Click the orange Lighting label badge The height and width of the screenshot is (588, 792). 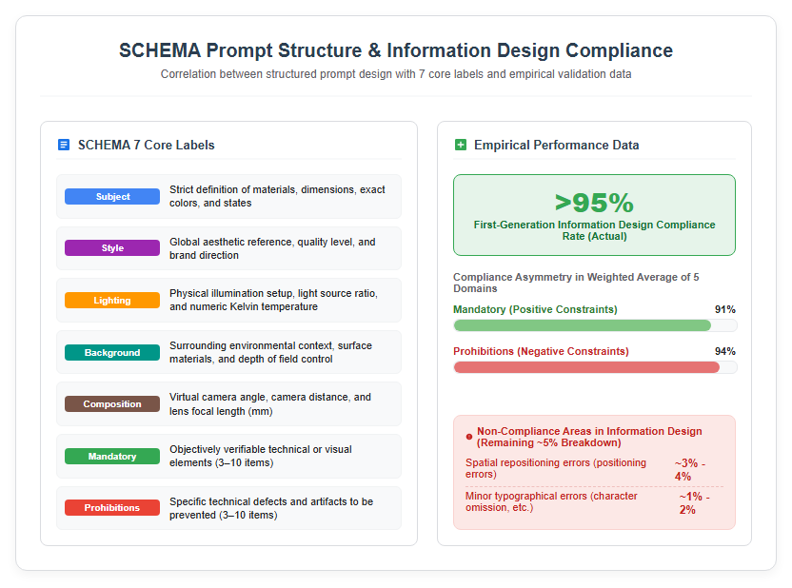112,301
